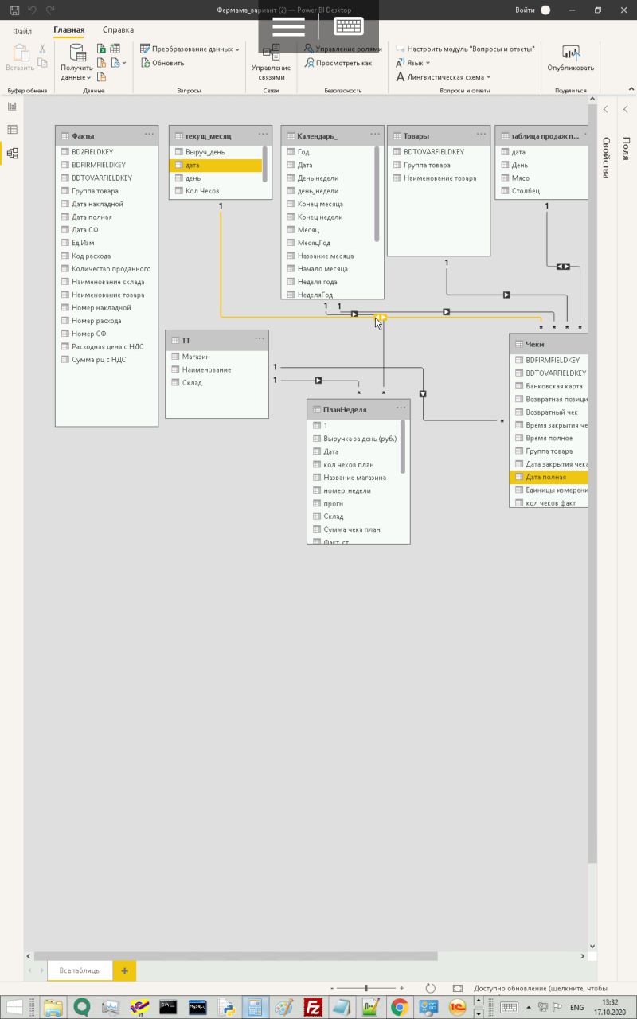The image size is (637, 1019).
Task: Save the file with the floppy disk icon
Action: point(14,10)
